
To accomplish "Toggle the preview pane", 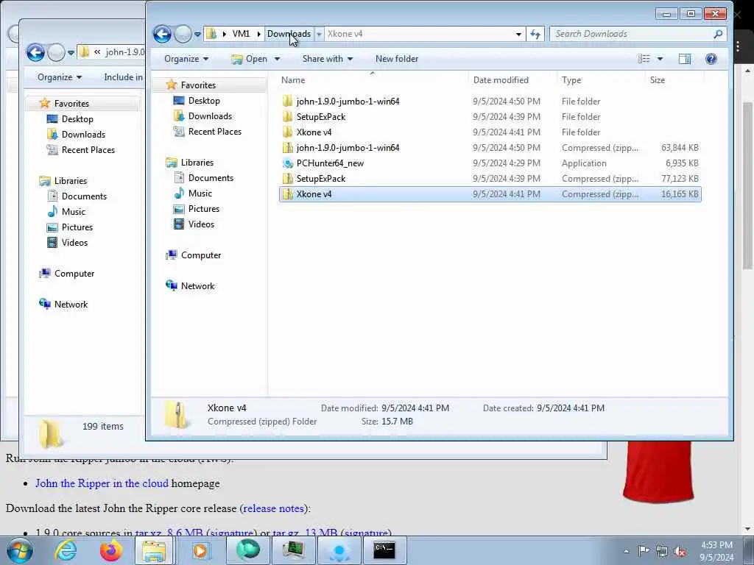I will (x=684, y=59).
